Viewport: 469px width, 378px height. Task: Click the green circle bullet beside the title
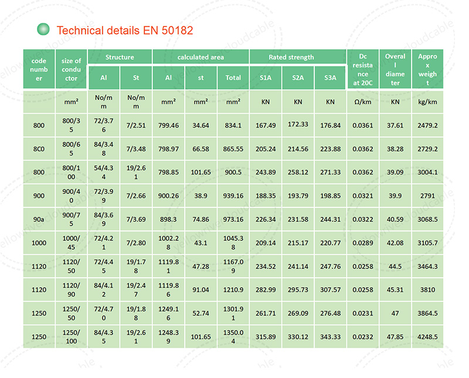coord(43,29)
